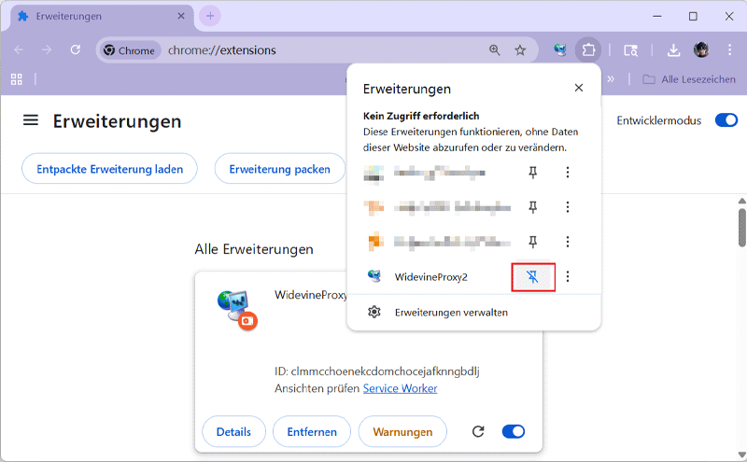
Task: Reload the WidevineProxy2 extension
Action: 478,431
